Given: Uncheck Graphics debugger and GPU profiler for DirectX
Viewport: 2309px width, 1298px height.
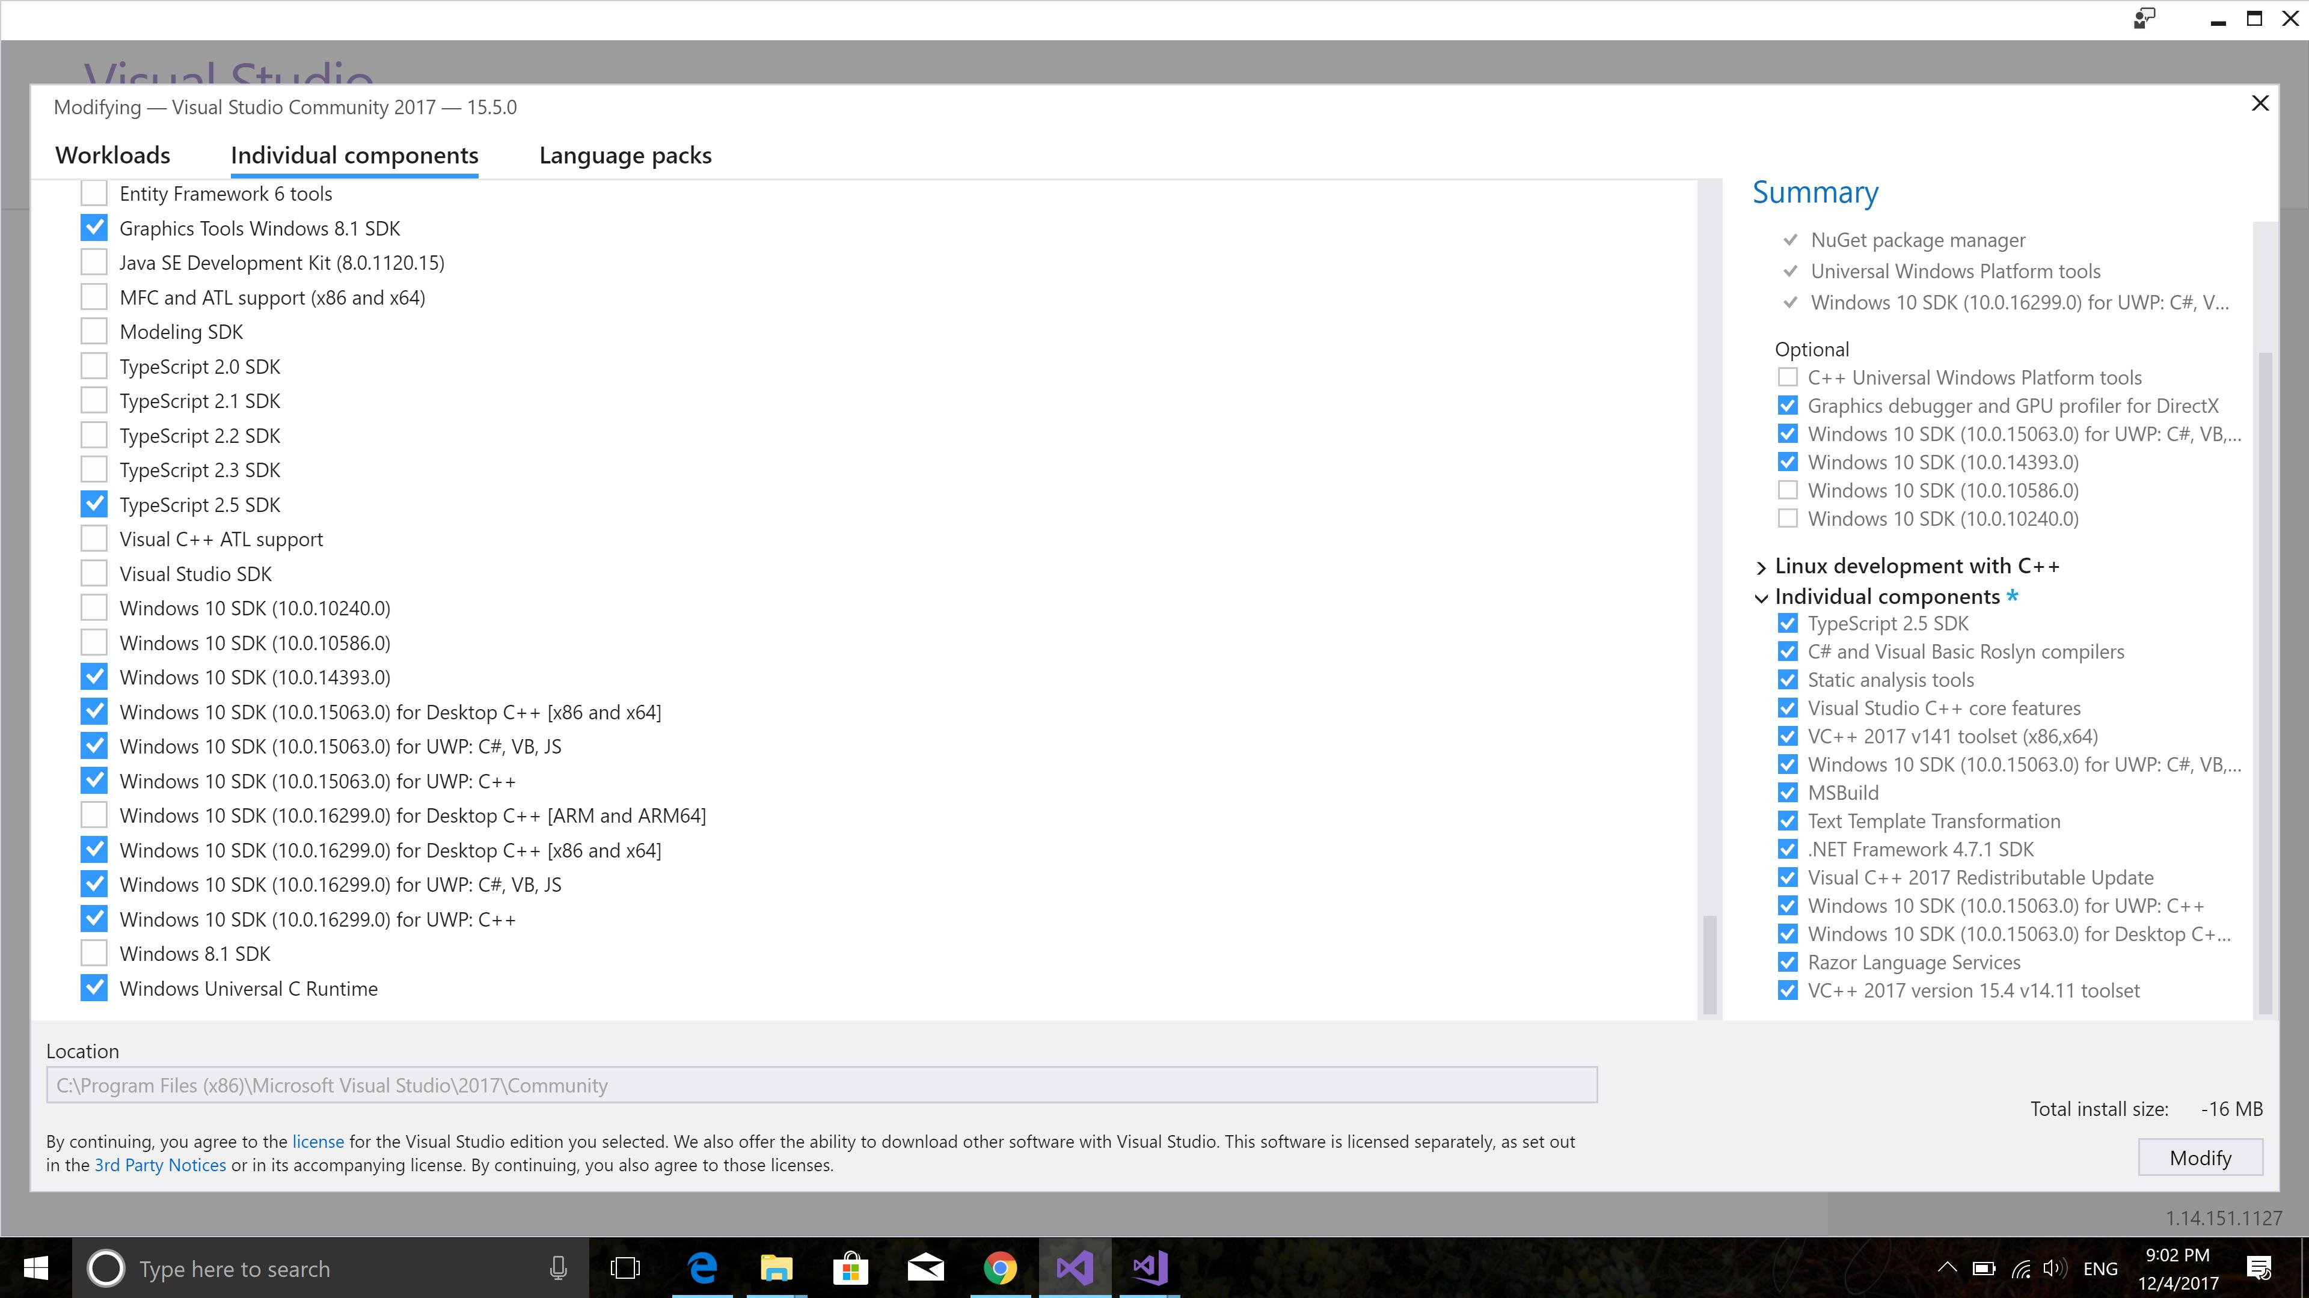Looking at the screenshot, I should (1787, 406).
